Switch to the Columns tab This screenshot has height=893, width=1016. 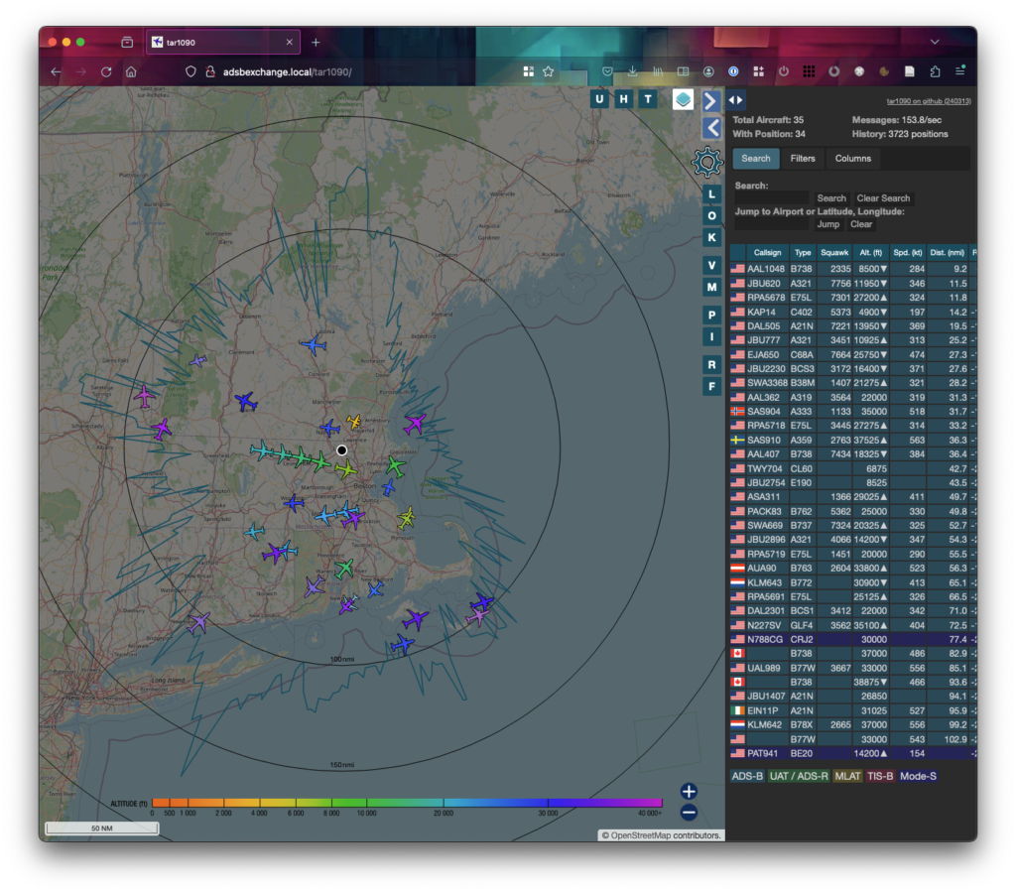(852, 158)
